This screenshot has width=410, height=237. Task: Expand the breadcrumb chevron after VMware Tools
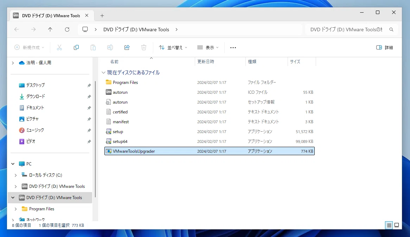click(177, 29)
